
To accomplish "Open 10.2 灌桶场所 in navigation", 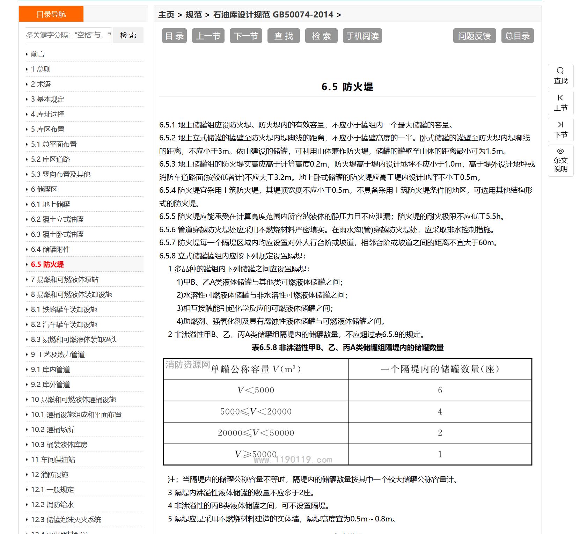I will [x=52, y=430].
